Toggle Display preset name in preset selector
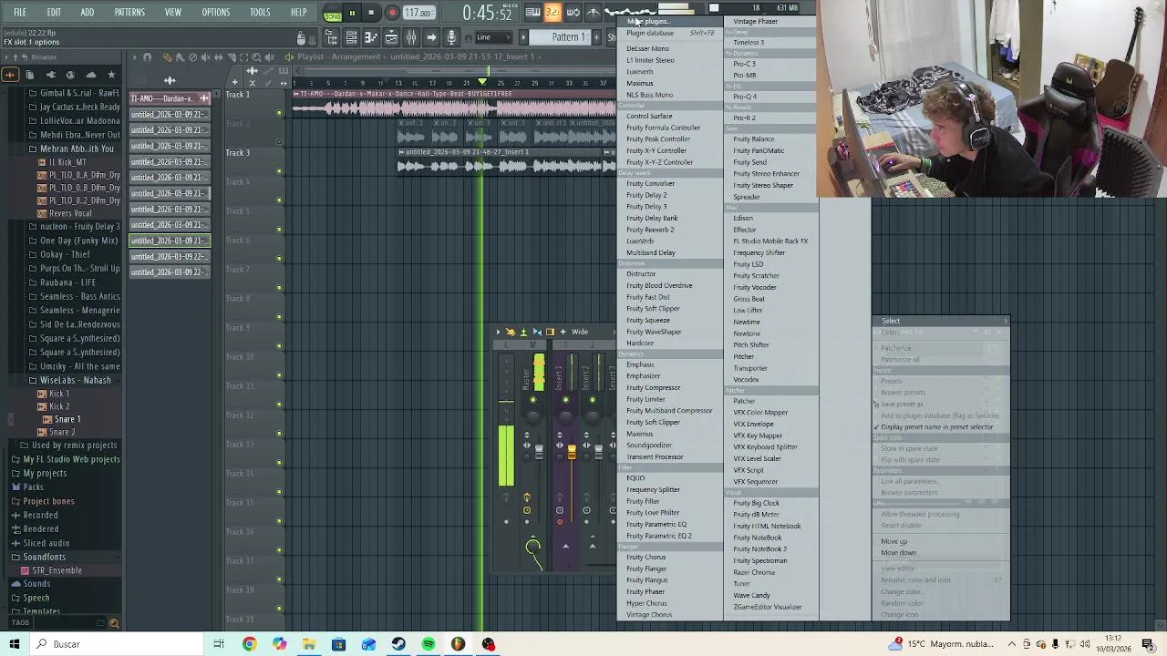Image resolution: width=1167 pixels, height=656 pixels. (x=936, y=427)
